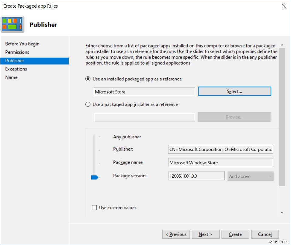
Task: Create the rule with the 'Create' button
Action: [235, 234]
